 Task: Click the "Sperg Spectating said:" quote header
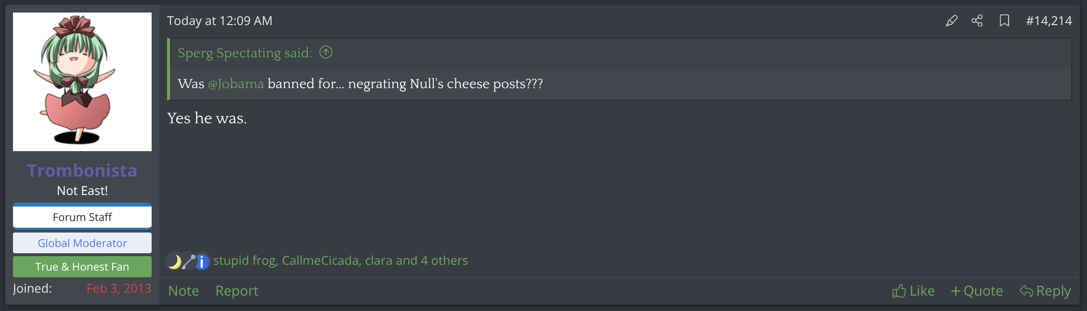(245, 53)
